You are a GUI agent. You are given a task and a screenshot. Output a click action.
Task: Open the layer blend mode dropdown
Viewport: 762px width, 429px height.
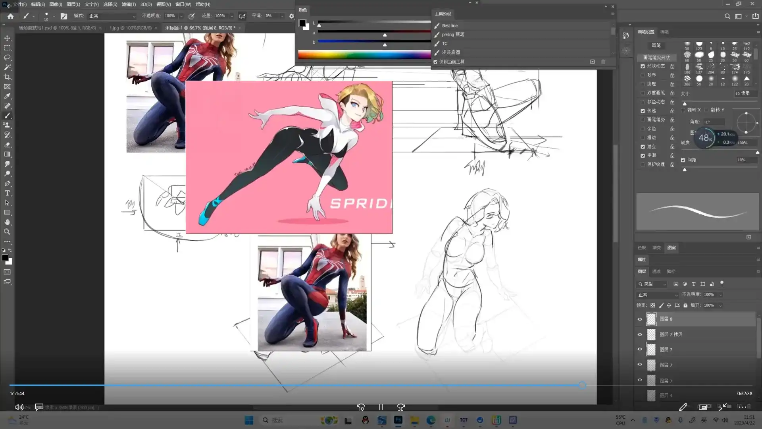tap(658, 295)
